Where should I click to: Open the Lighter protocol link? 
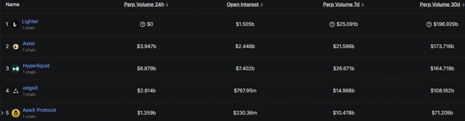click(30, 21)
